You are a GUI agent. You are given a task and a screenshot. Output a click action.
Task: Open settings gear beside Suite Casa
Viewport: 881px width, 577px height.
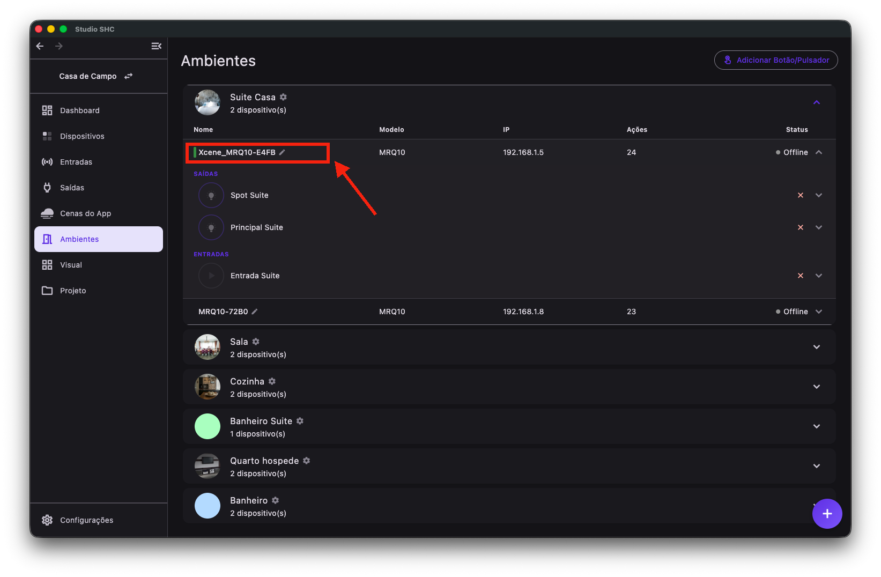click(283, 97)
